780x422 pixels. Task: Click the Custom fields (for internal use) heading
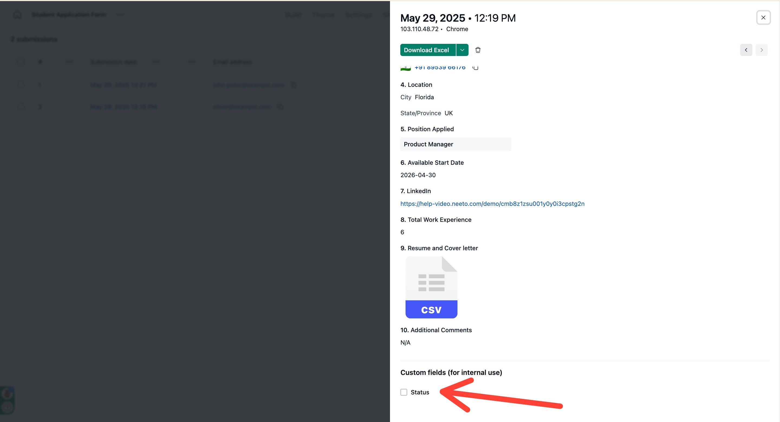(x=451, y=372)
